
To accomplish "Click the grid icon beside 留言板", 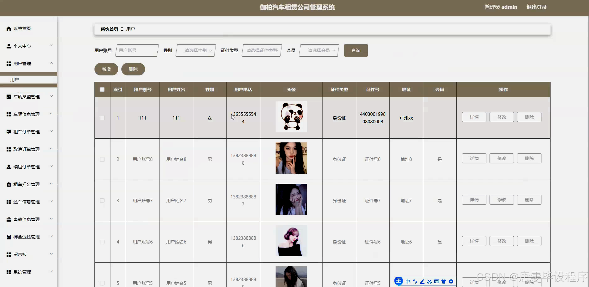I will coord(9,254).
